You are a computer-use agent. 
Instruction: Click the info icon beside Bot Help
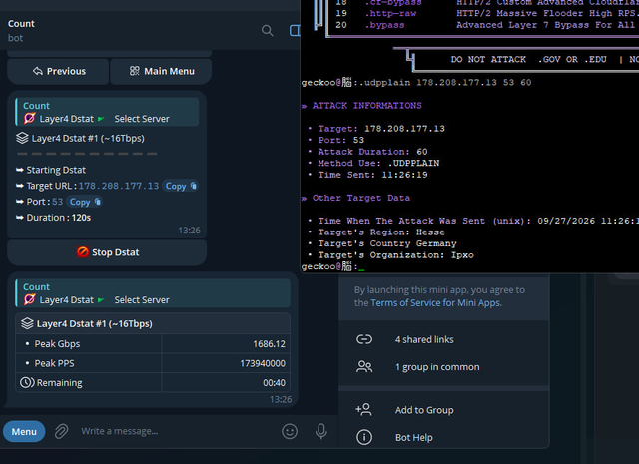click(364, 437)
